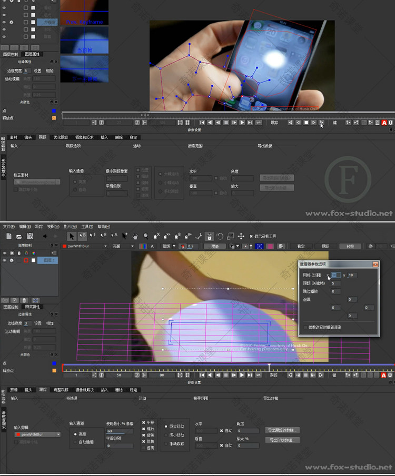
Task: Select 自动通道 radio button
Action: [75, 442]
